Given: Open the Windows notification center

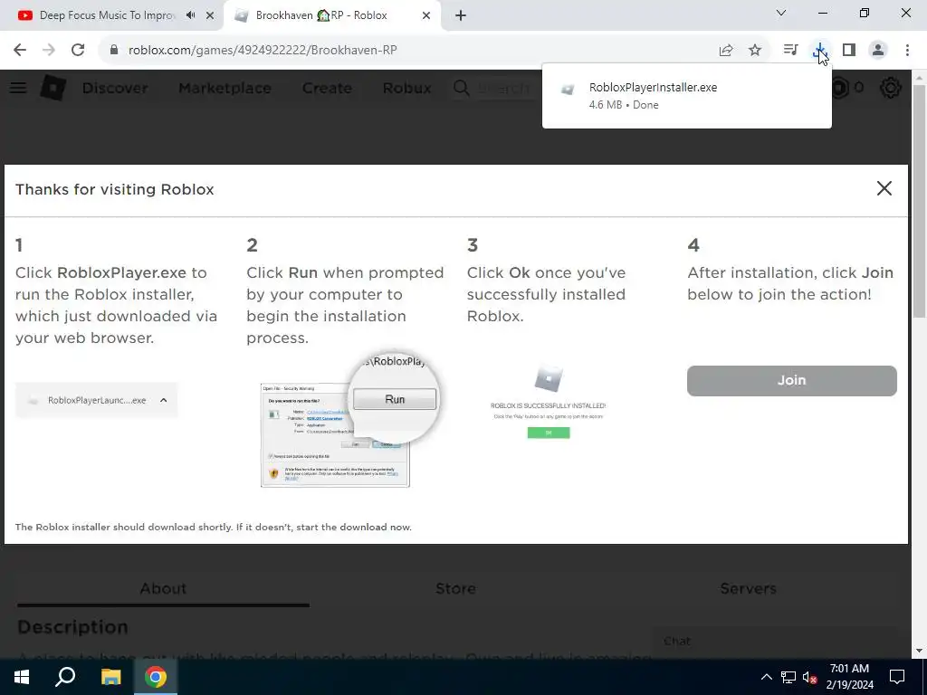Looking at the screenshot, I should pos(897,677).
